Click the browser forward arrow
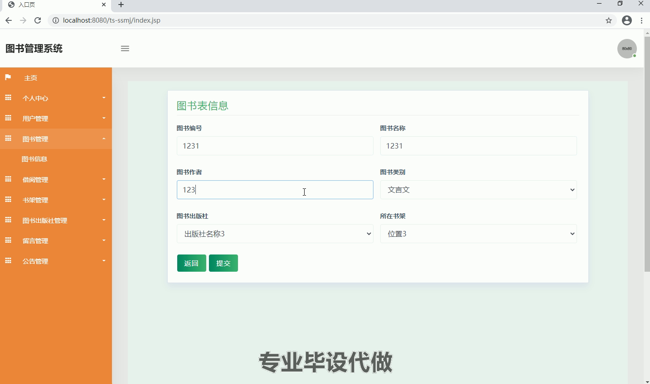Image resolution: width=650 pixels, height=384 pixels. [x=23, y=20]
